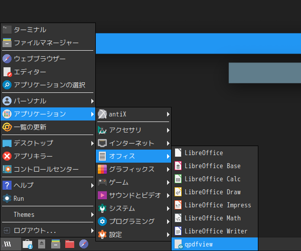Click the red folder icon in taskbar
Screen dimensions: 301x251
[x=70, y=244]
